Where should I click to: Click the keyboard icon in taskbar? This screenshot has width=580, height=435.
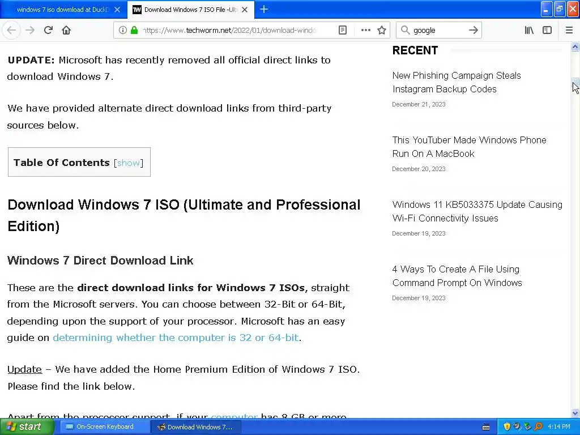[486, 427]
